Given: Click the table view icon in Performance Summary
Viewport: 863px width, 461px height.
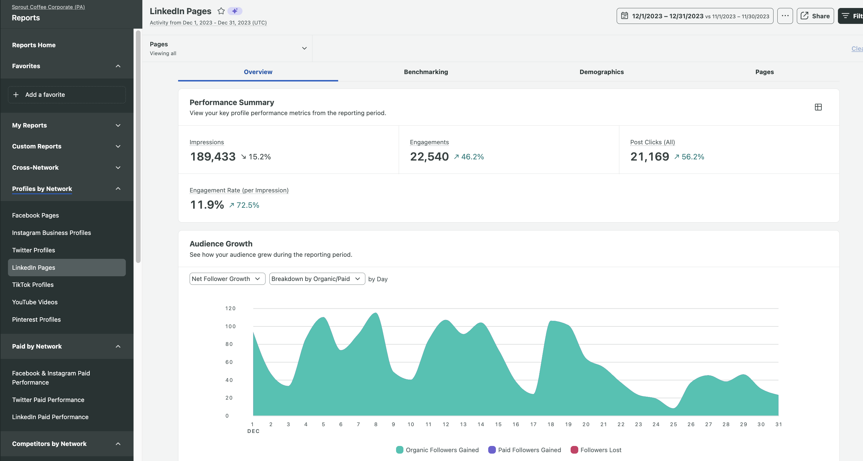Looking at the screenshot, I should (x=818, y=107).
